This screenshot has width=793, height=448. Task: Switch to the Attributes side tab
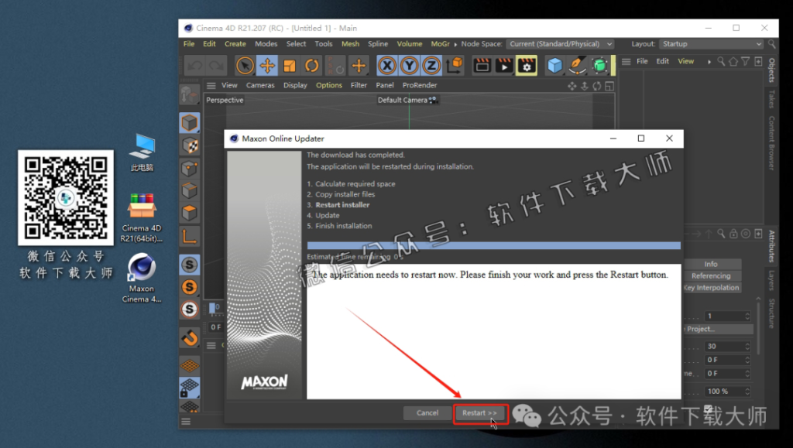(x=771, y=245)
